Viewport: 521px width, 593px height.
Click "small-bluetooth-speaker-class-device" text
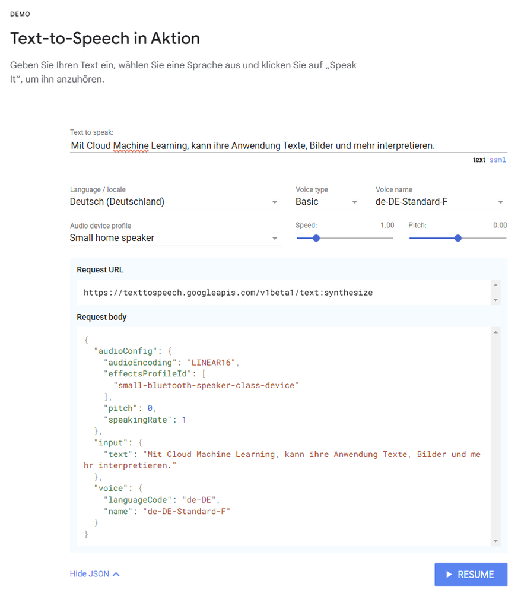[x=206, y=385]
